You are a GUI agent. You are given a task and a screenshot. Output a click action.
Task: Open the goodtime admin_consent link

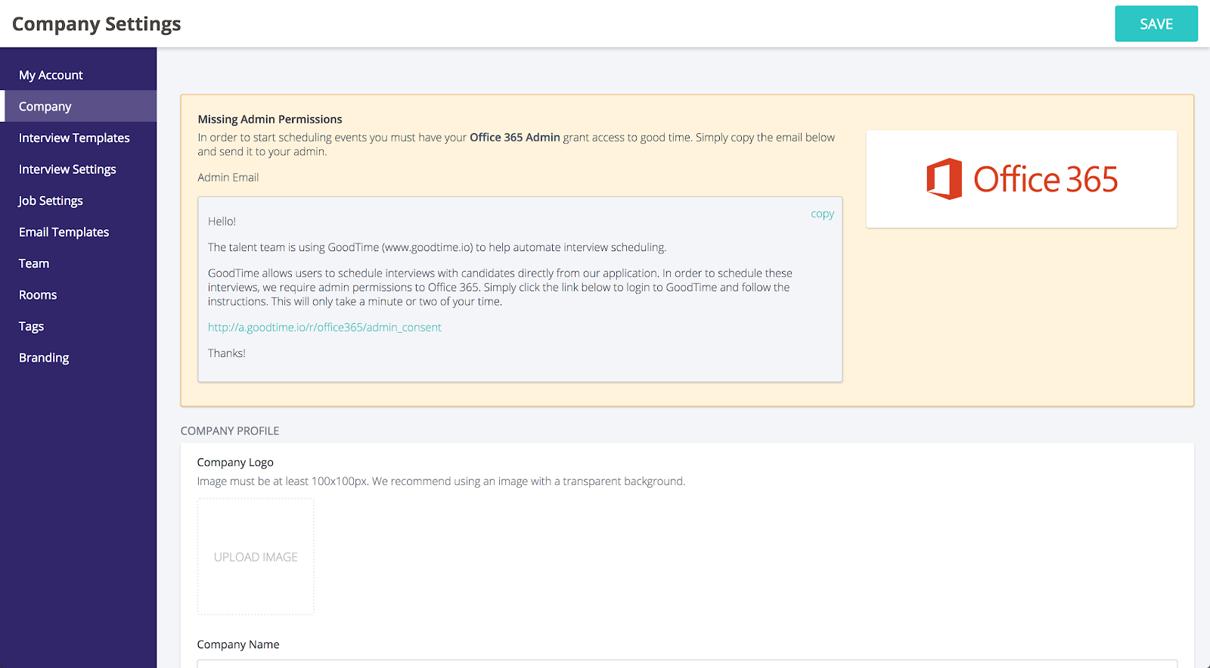(x=324, y=328)
